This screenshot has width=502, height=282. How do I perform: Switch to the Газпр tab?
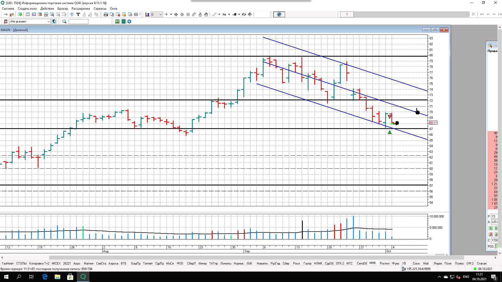307,263
